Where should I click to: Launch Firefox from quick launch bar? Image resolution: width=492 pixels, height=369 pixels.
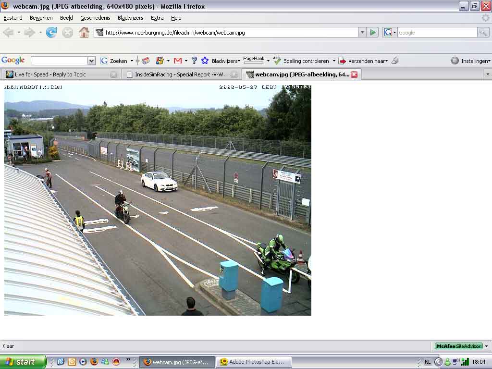(x=94, y=361)
